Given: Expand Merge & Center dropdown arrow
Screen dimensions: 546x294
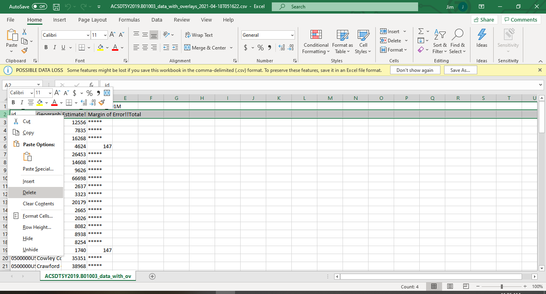Looking at the screenshot, I should [231, 48].
